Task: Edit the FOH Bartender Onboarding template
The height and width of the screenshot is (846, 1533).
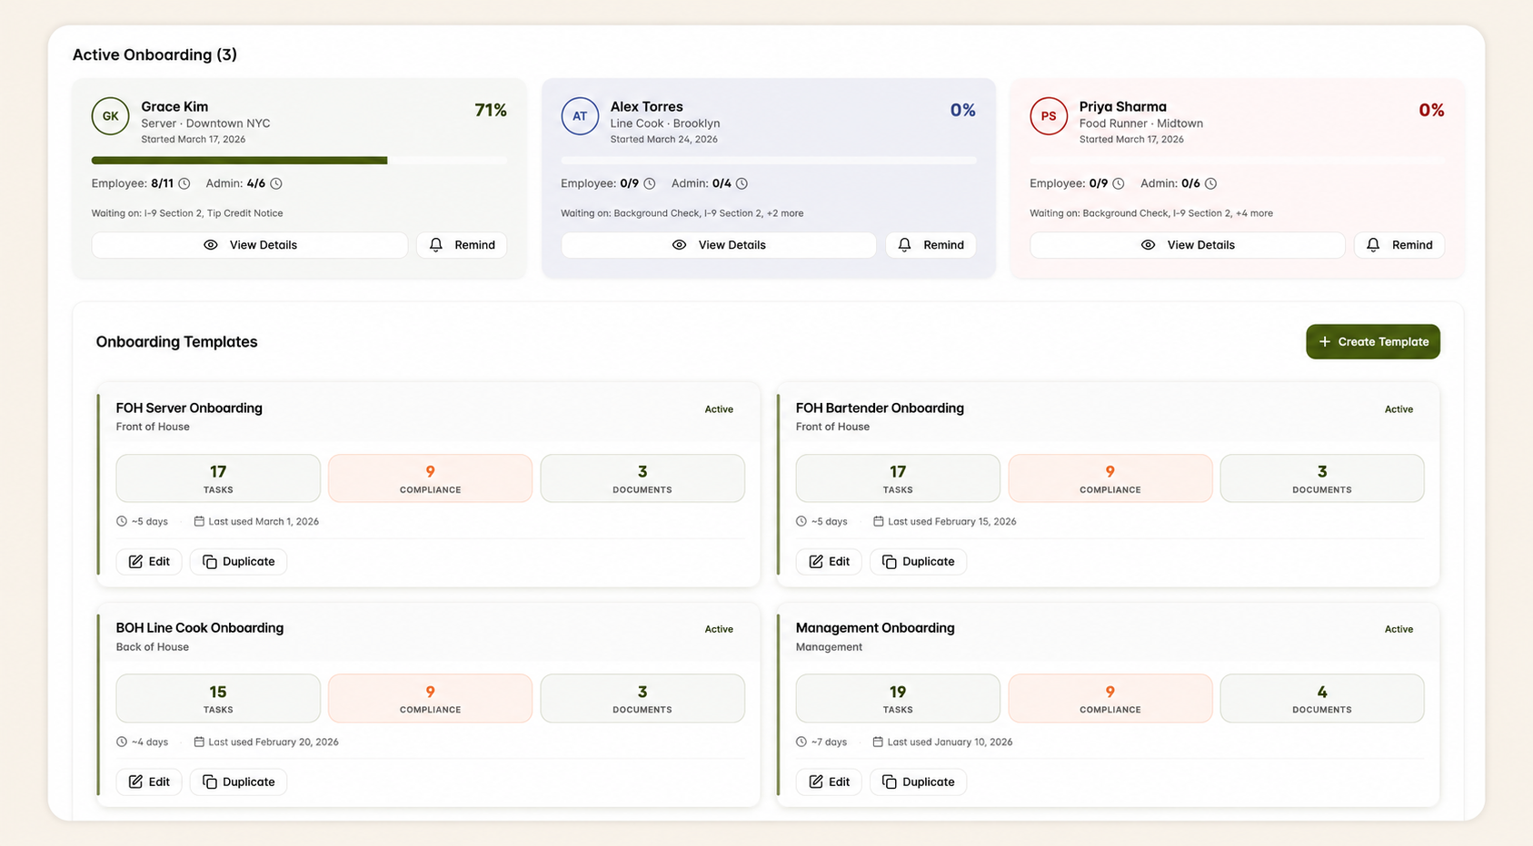Action: point(829,562)
